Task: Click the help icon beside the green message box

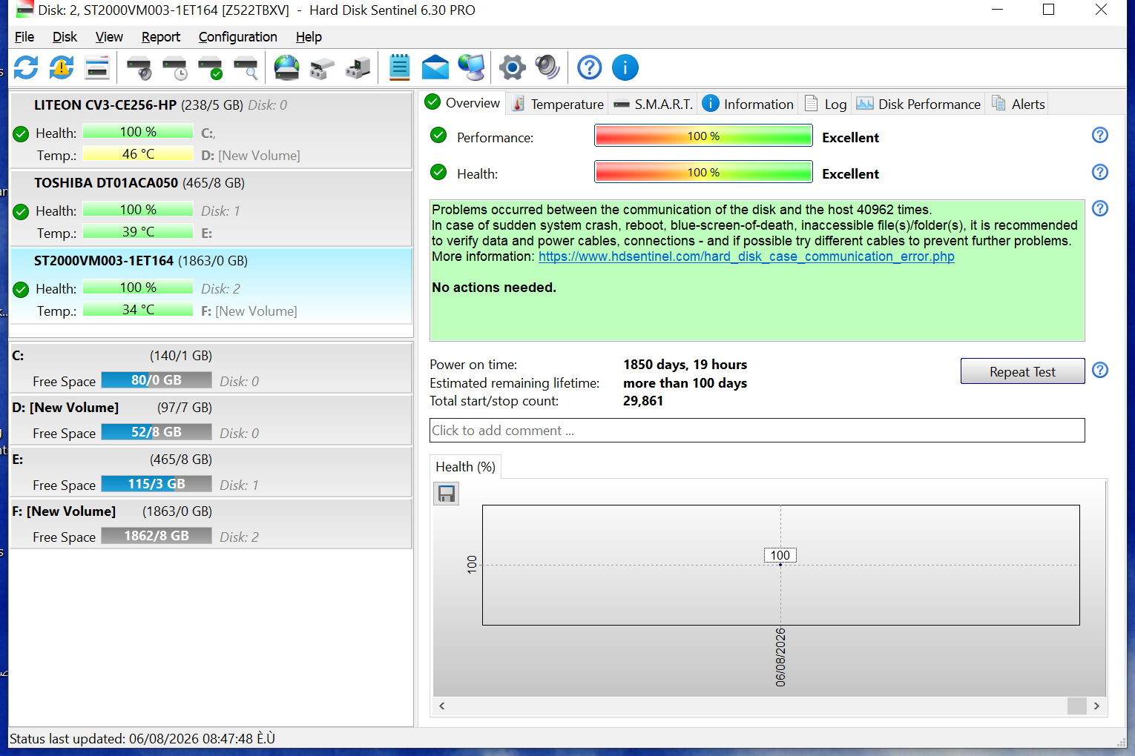Action: pos(1100,208)
